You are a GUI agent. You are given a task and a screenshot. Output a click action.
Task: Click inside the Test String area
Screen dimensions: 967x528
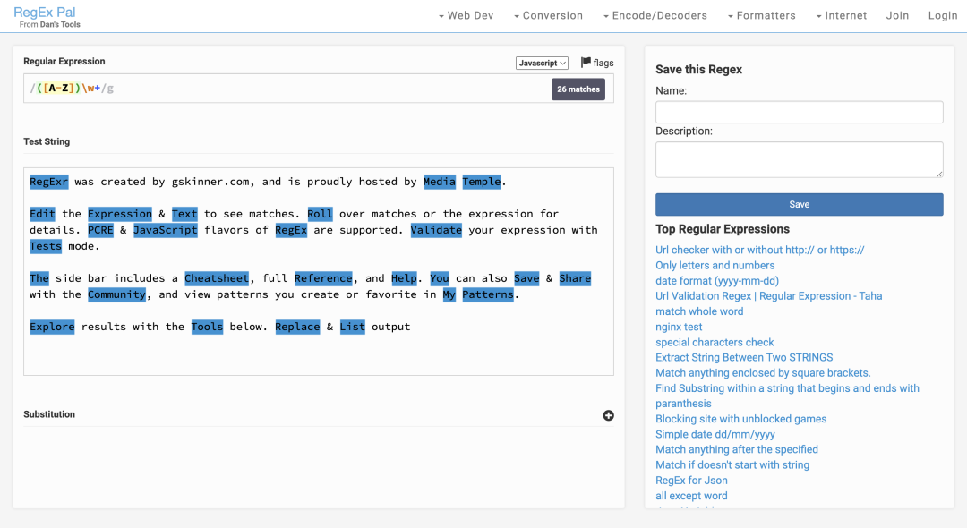click(x=318, y=271)
